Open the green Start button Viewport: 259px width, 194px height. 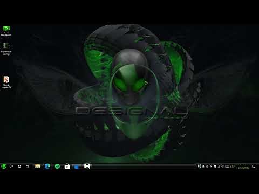pyautogui.click(x=4, y=166)
